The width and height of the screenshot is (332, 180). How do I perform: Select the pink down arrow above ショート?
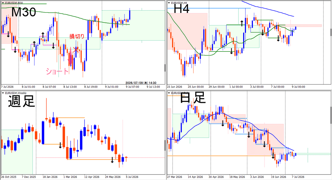click(x=70, y=57)
